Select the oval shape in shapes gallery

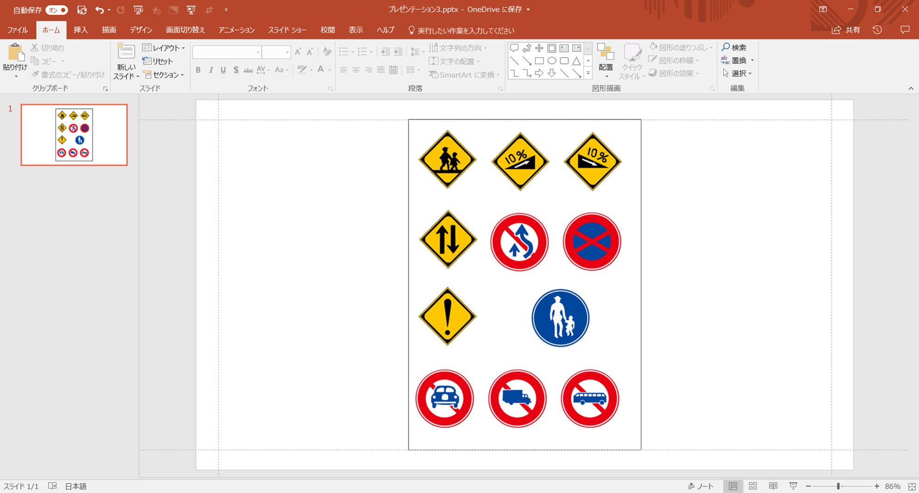tap(552, 61)
